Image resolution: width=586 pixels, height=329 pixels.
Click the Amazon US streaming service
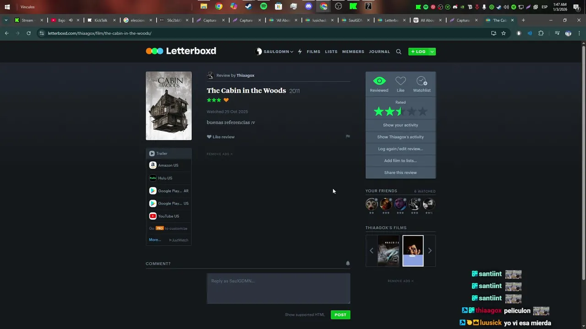tap(168, 165)
